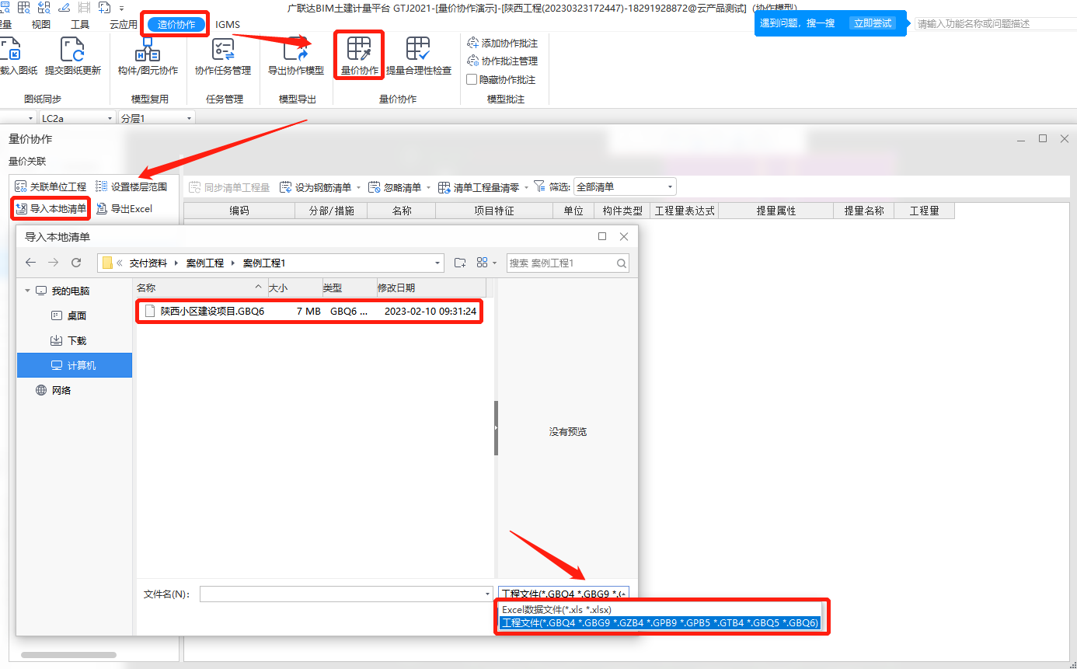Open the view mode dropdown in the dialog
Viewport: 1077px width, 669px height.
click(x=494, y=263)
